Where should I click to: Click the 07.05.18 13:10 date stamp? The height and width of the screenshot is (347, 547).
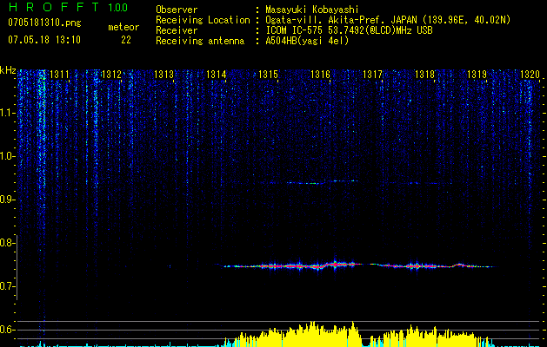(x=43, y=40)
